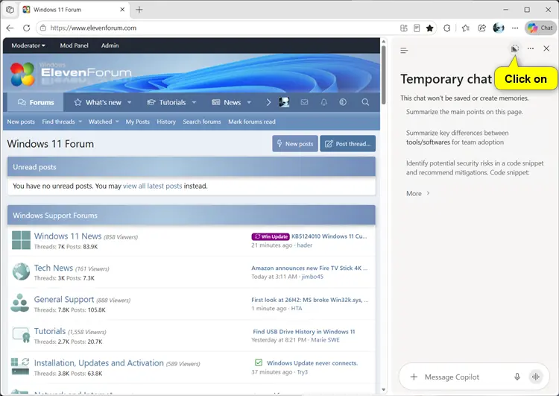
Task: Open Copilot sidebar conversation list icon
Action: click(404, 50)
